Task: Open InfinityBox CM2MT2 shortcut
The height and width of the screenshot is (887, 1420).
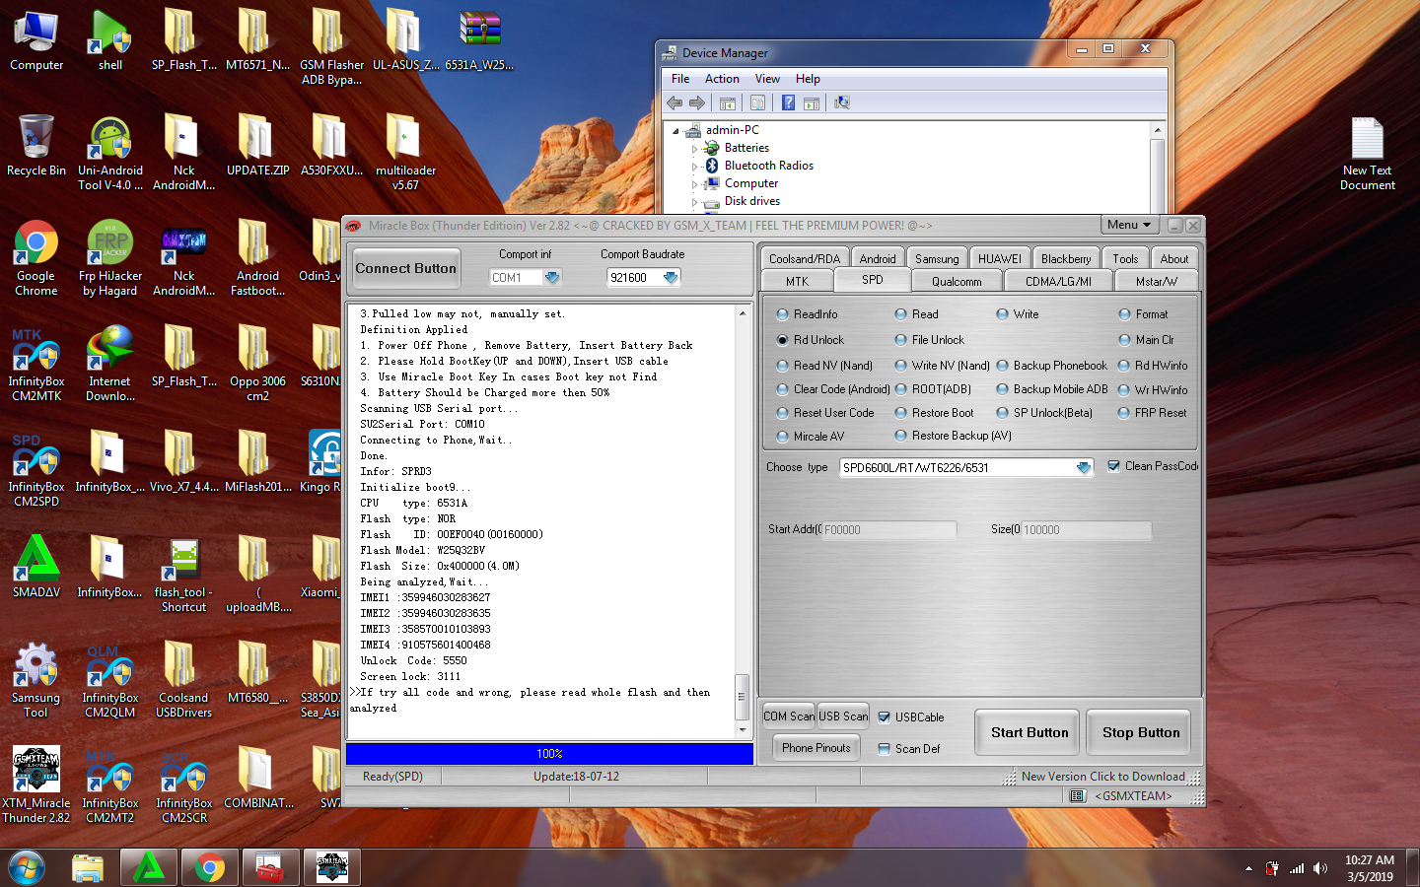Action: [x=110, y=785]
